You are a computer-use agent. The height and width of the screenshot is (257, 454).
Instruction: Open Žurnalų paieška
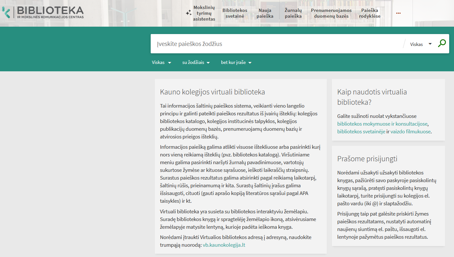tap(293, 13)
